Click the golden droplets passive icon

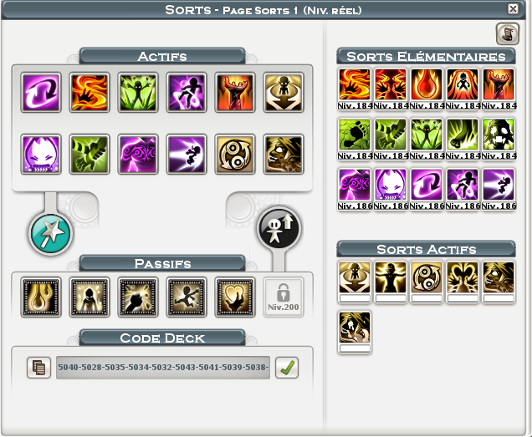click(41, 297)
